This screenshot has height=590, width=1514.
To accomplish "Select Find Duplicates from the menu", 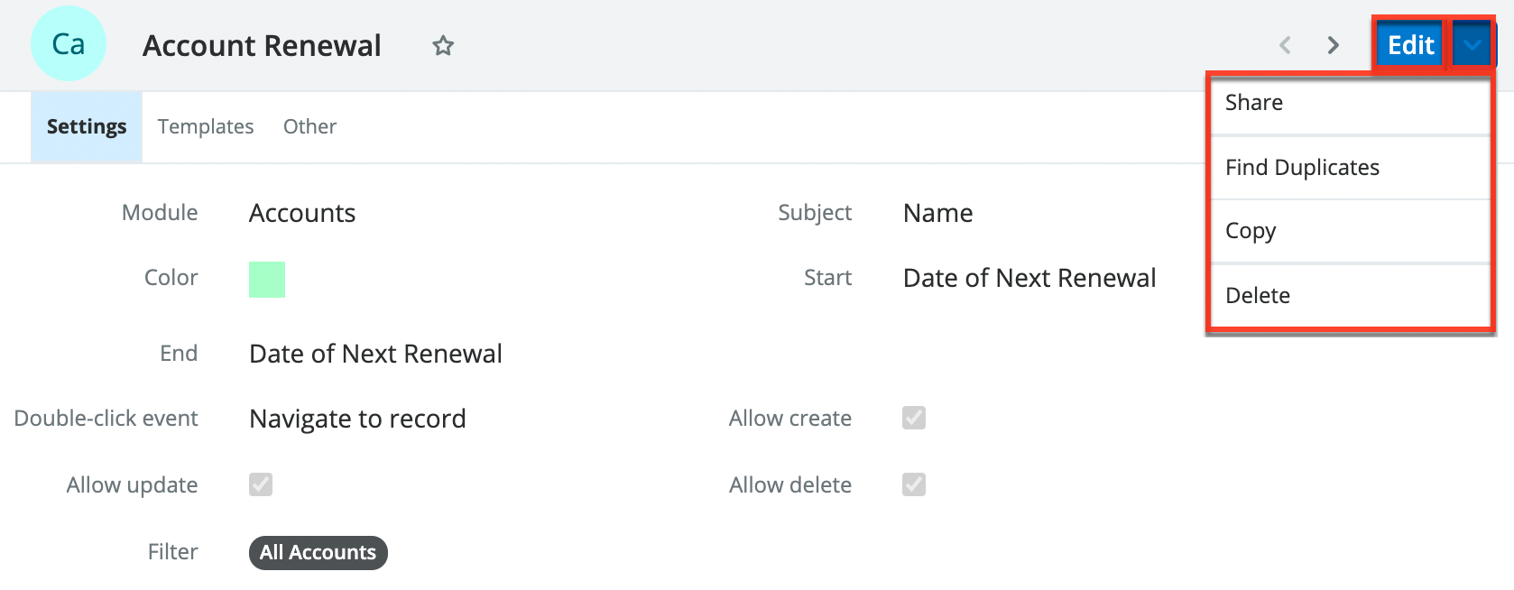I will (x=1302, y=167).
